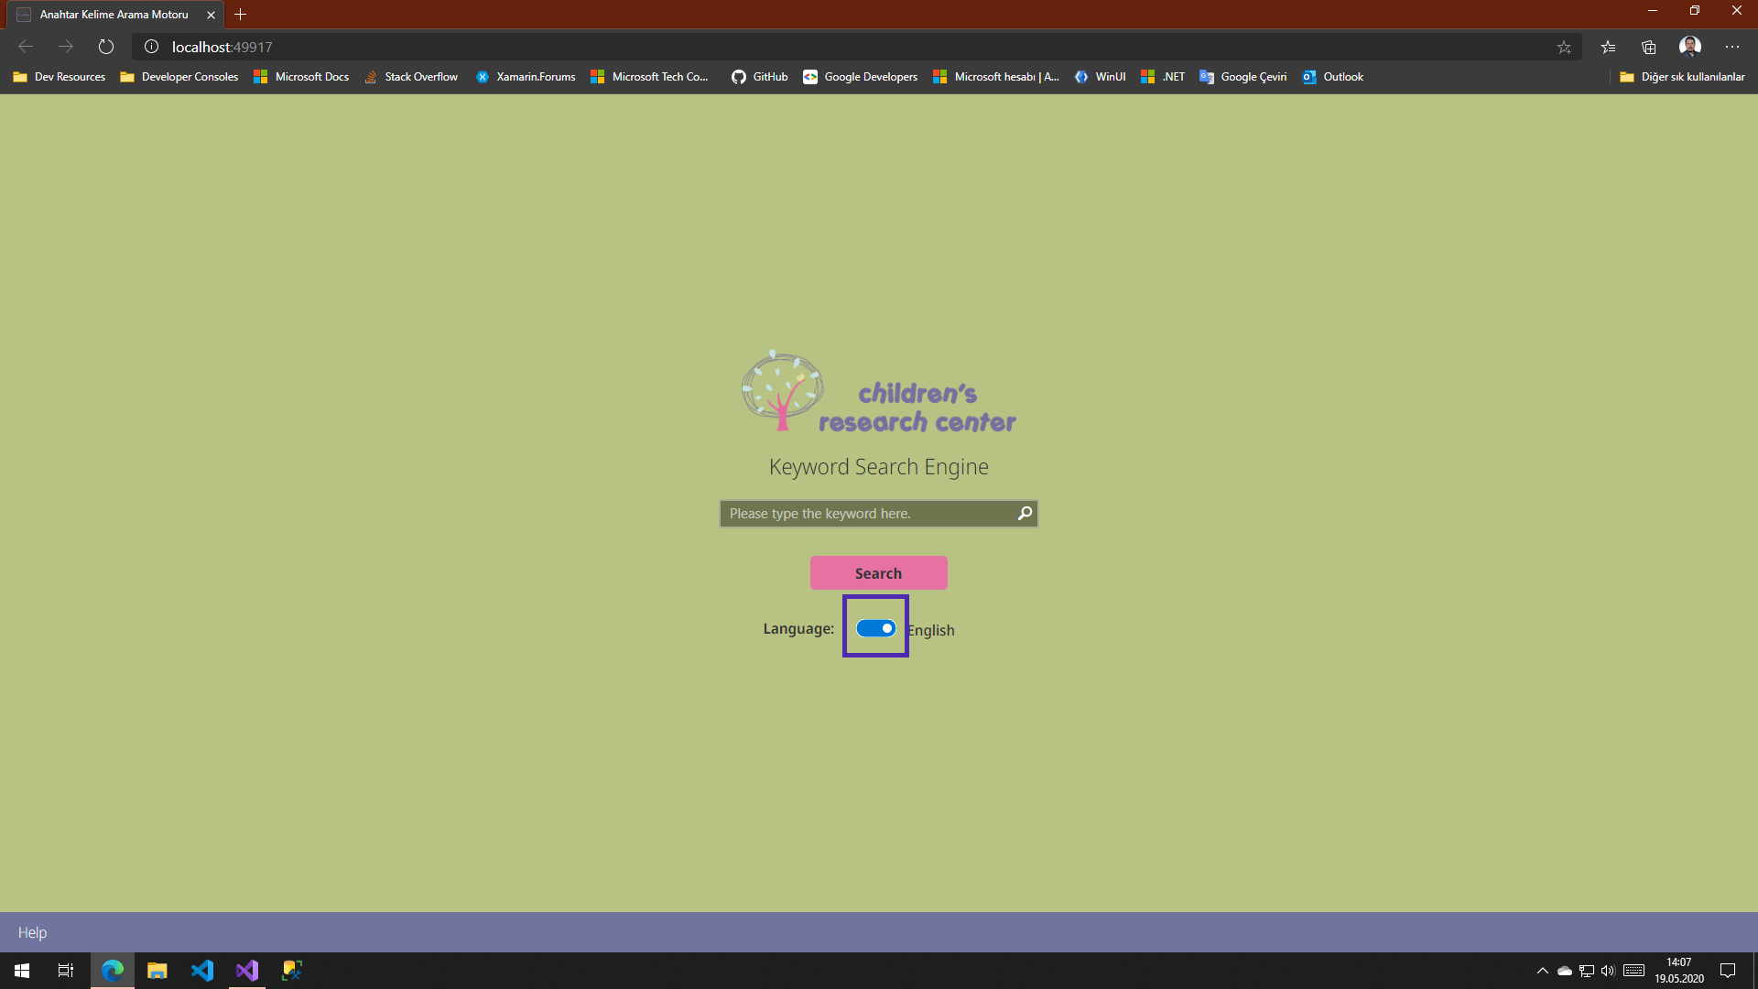Open the favorites list icon
This screenshot has width=1758, height=989.
[1608, 47]
